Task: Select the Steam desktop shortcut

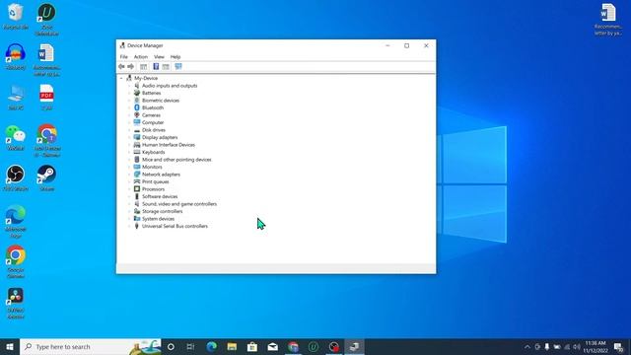Action: [46, 177]
